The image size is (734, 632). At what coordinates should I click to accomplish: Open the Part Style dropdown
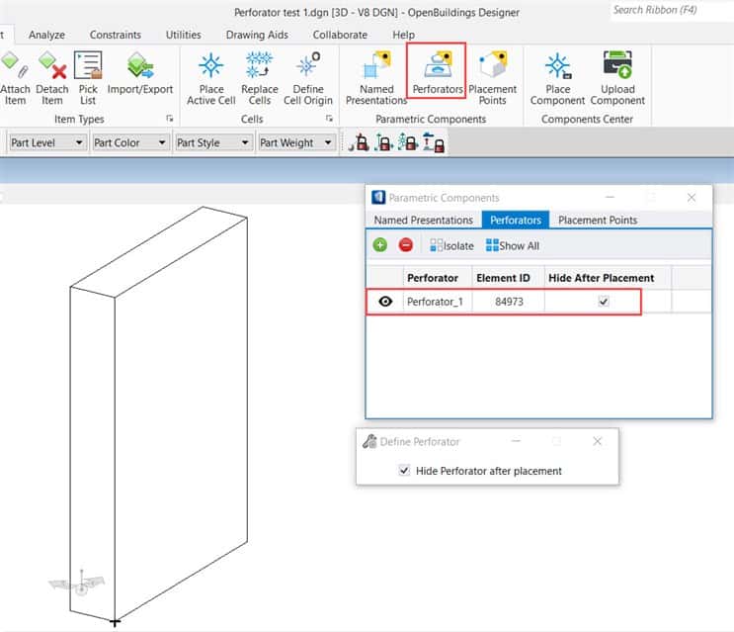pyautogui.click(x=213, y=142)
